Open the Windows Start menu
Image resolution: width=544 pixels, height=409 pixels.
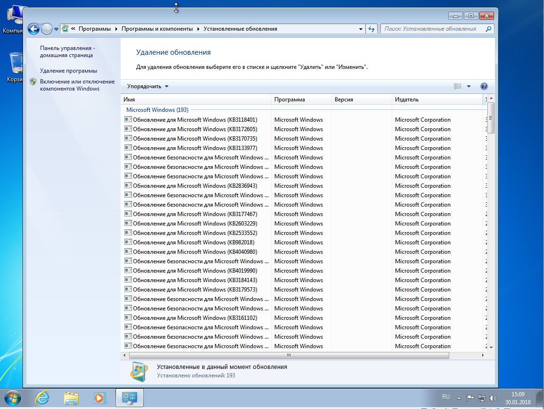point(12,398)
